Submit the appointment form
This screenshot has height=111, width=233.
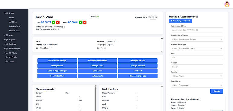click(217, 91)
